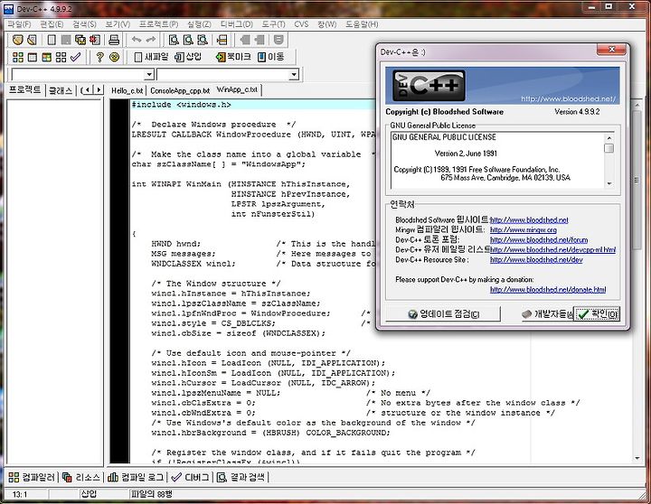
Task: Click the right-arrow tab scroller in sidebar
Action: click(99, 89)
